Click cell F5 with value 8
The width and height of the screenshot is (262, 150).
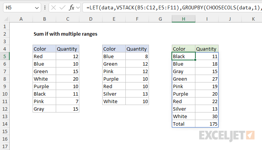tap(137, 56)
